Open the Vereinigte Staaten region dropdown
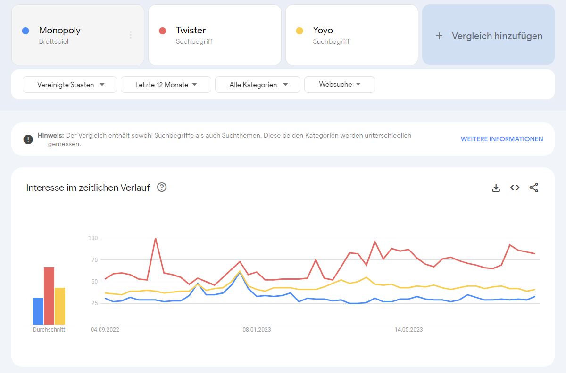The image size is (566, 373). pos(70,85)
